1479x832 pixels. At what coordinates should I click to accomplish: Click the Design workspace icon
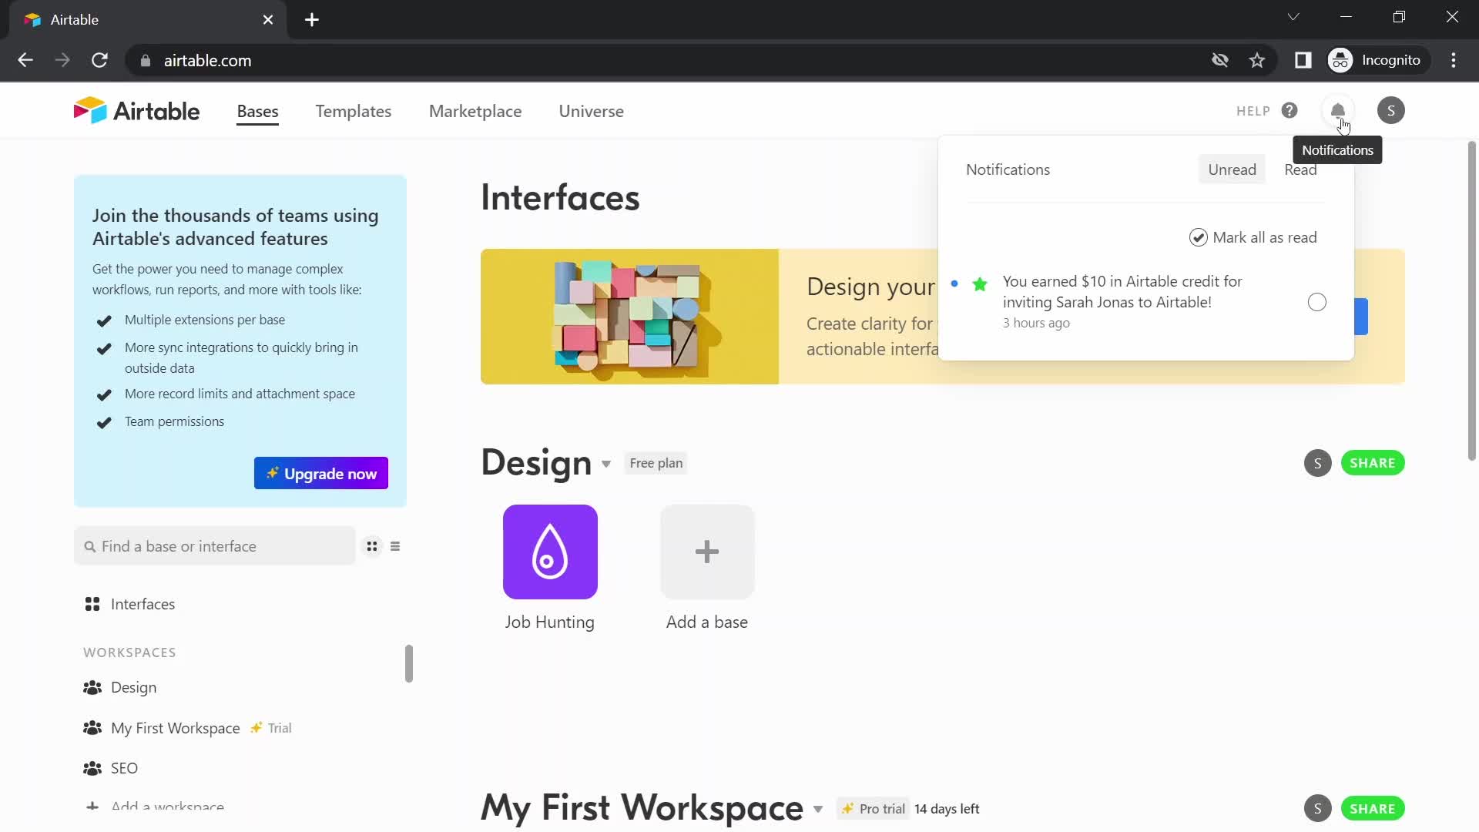92,686
